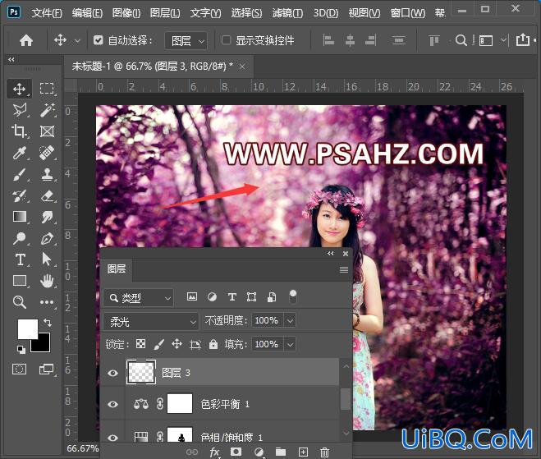The width and height of the screenshot is (541, 459).
Task: Open the 图像(I) menu
Action: 126,13
